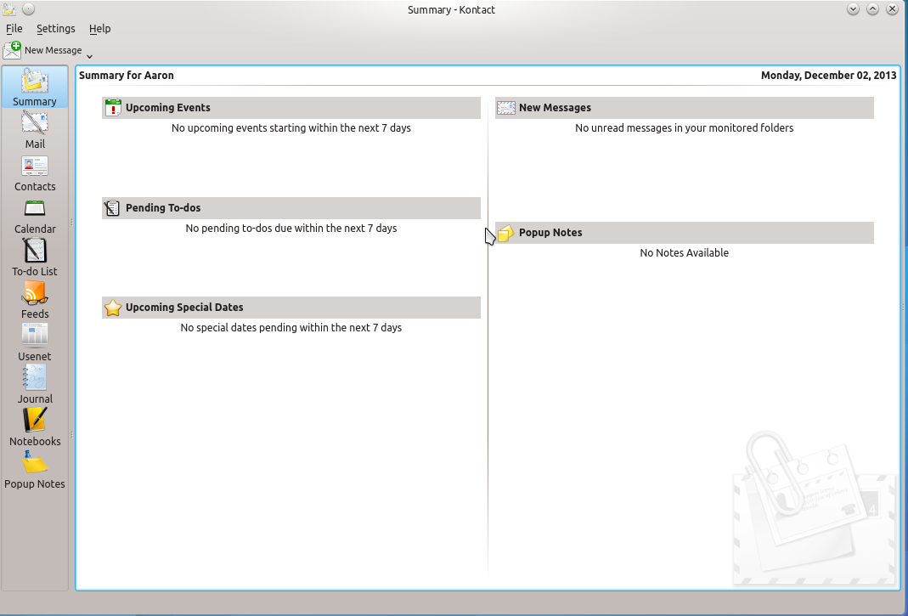Screen dimensions: 908x616
Task: Click the Upcoming Special Dates star icon
Action: click(113, 308)
